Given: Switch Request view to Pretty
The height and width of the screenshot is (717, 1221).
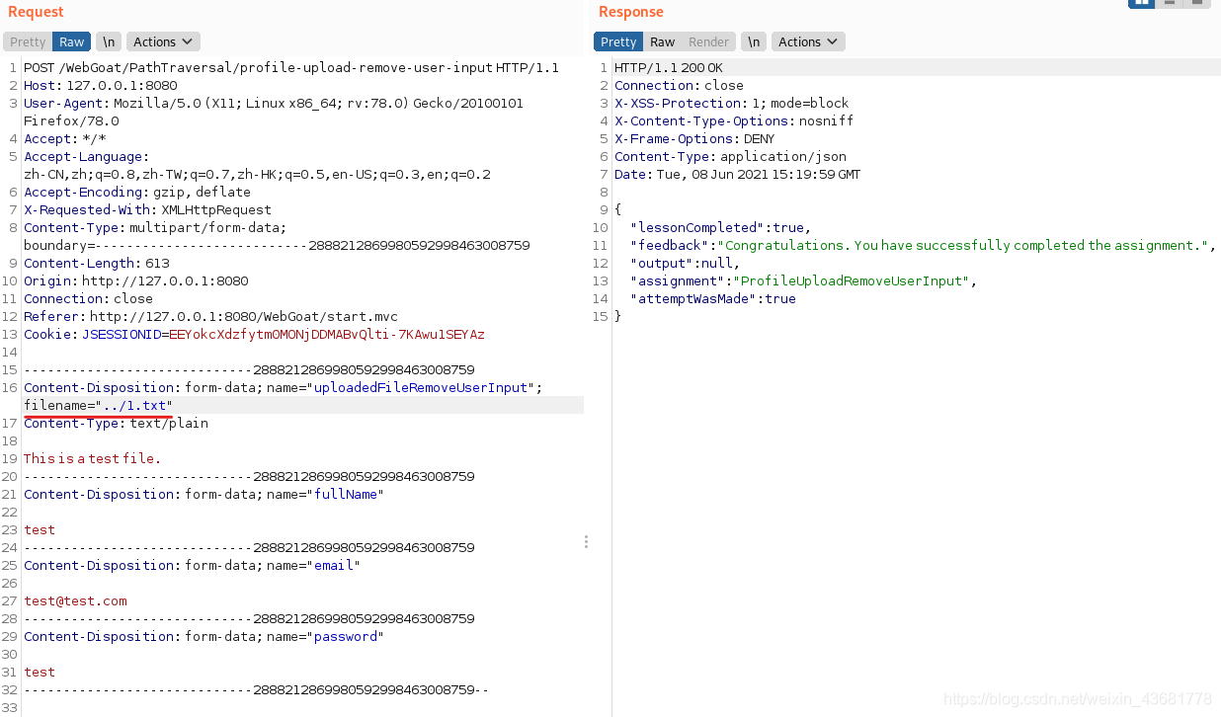Looking at the screenshot, I should click(x=28, y=41).
